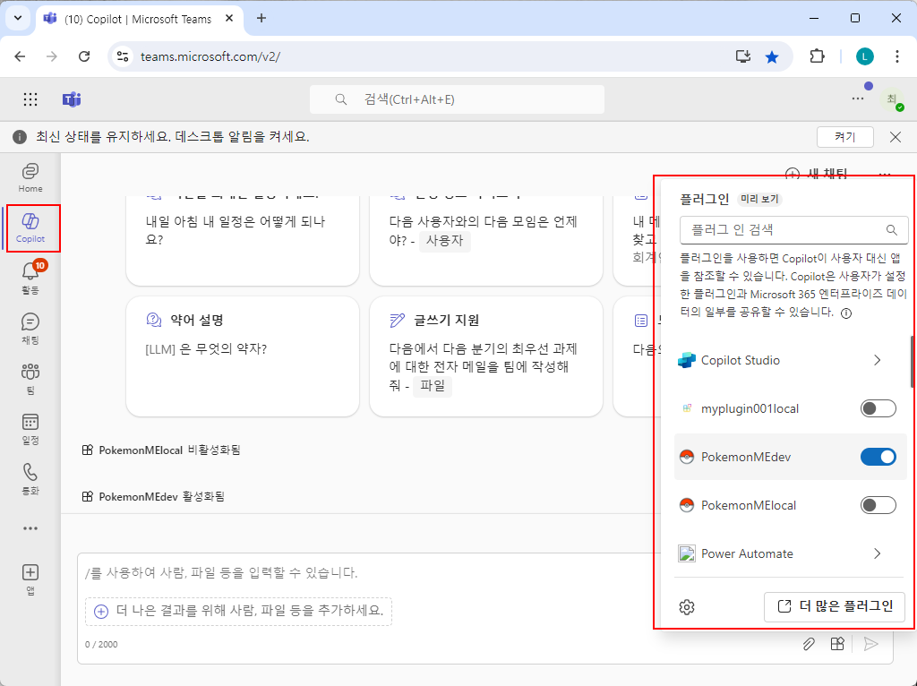This screenshot has height=686, width=917.
Task: Open Teams (팀) in the sidebar
Action: point(30,379)
